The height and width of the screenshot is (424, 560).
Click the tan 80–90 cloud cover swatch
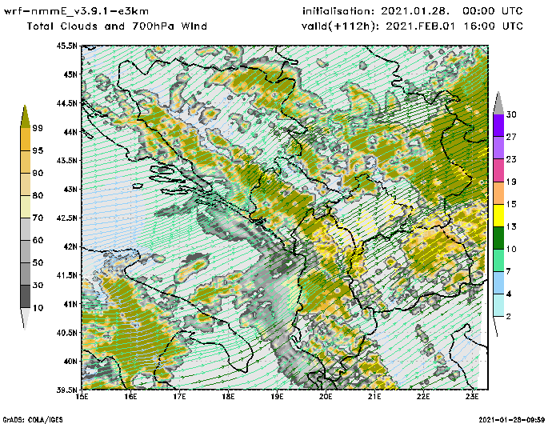coord(25,184)
